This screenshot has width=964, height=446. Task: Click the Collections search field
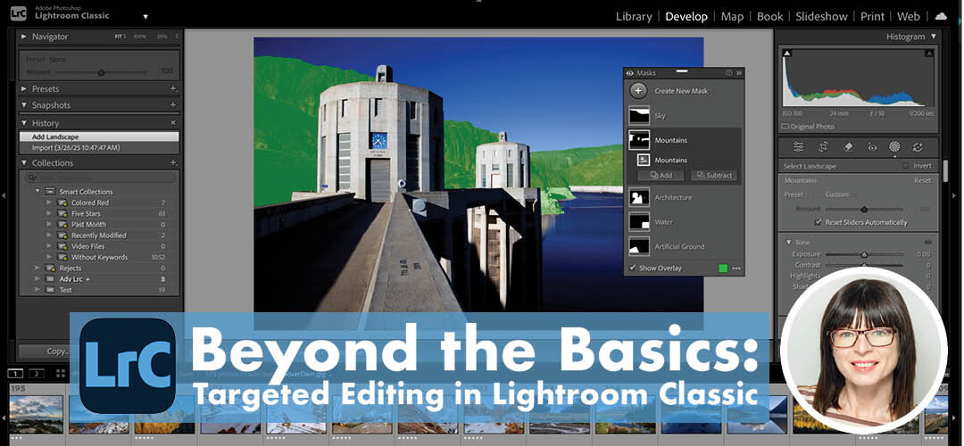(x=100, y=178)
